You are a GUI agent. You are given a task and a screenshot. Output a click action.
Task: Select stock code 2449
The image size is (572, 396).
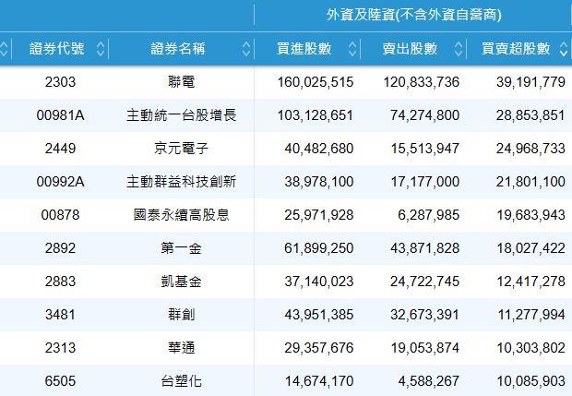tap(61, 149)
